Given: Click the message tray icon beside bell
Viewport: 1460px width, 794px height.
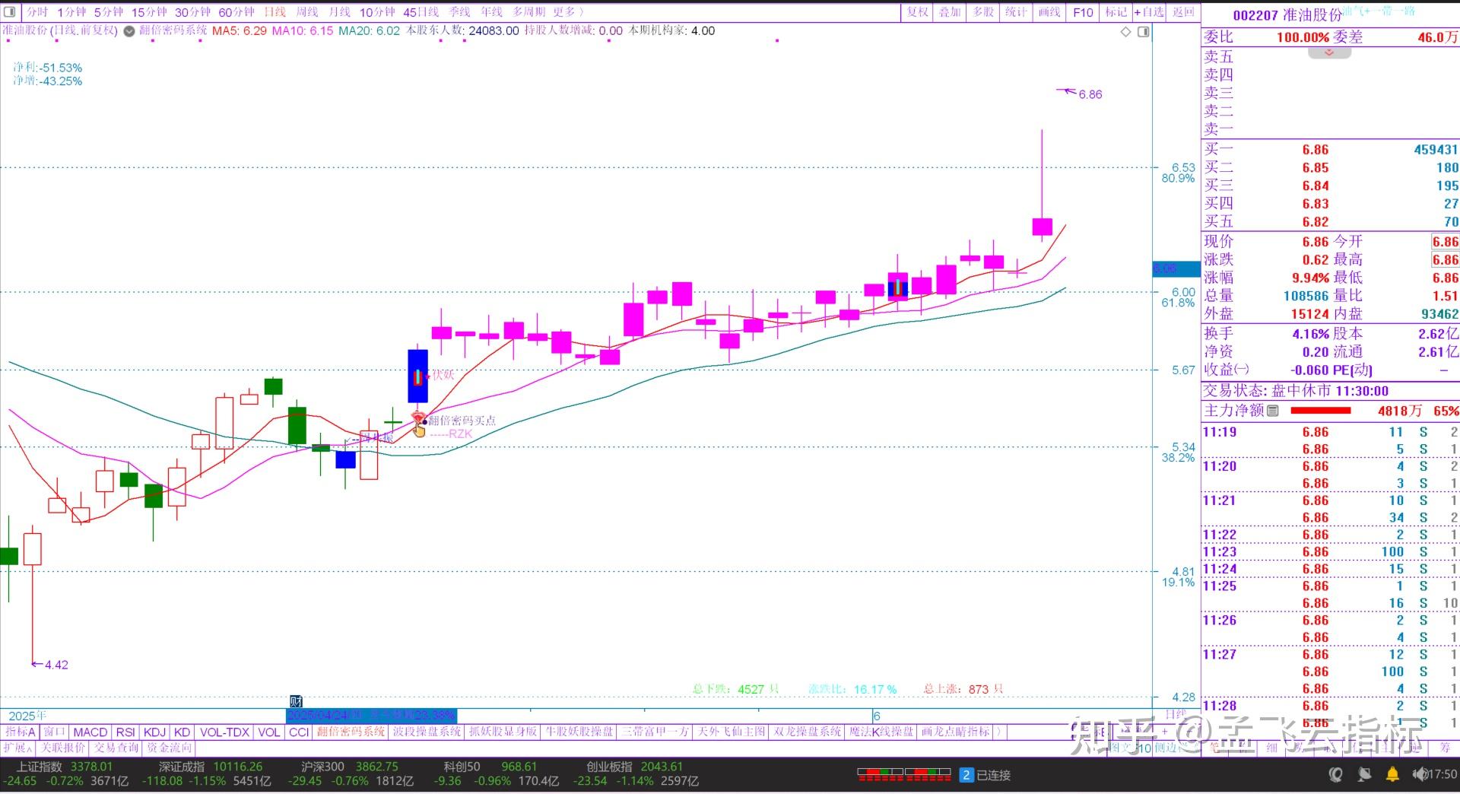Looking at the screenshot, I should (x=1364, y=774).
